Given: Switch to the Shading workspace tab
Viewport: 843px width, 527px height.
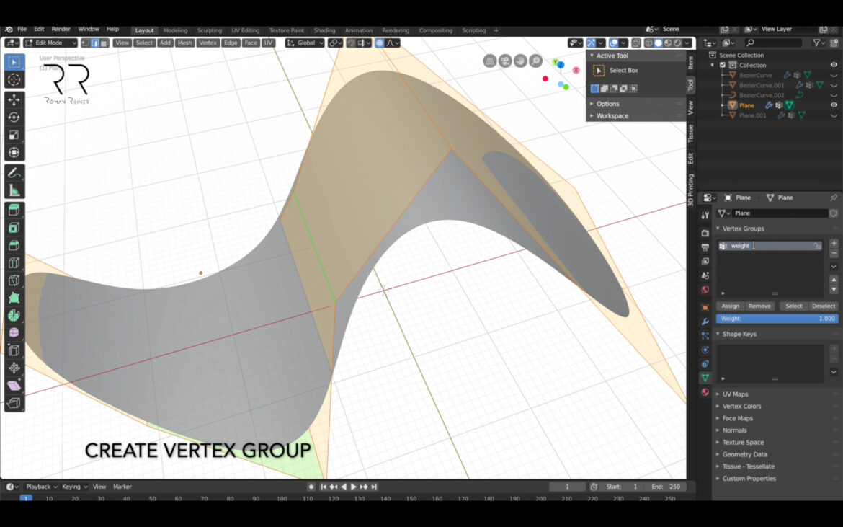Looking at the screenshot, I should point(324,30).
